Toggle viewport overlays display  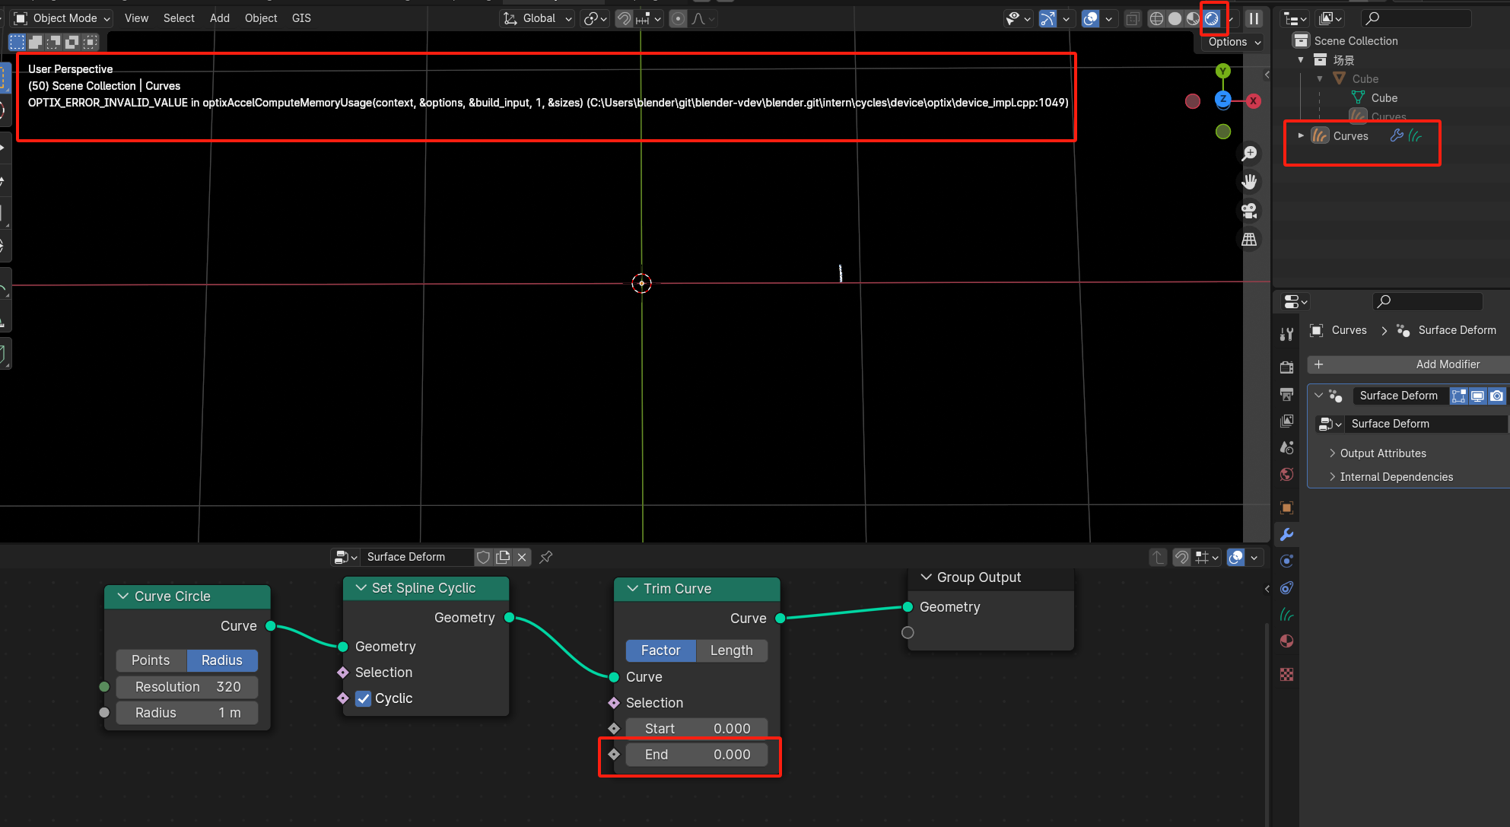click(x=1091, y=18)
